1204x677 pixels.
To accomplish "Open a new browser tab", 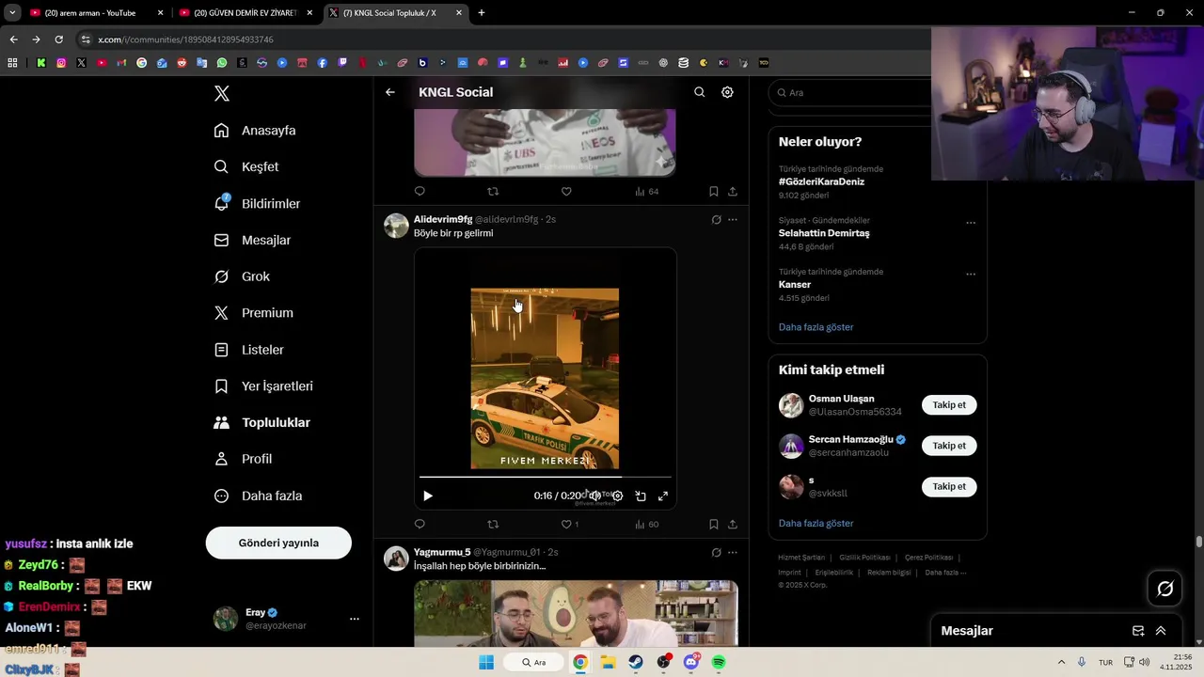I will tap(482, 13).
